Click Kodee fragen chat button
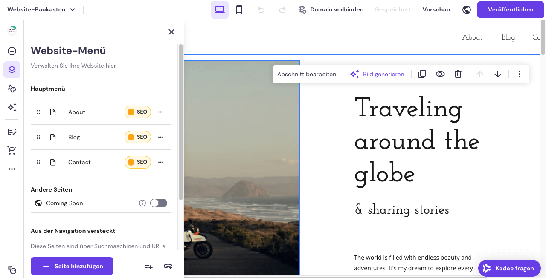This screenshot has height=278, width=546. (509, 268)
